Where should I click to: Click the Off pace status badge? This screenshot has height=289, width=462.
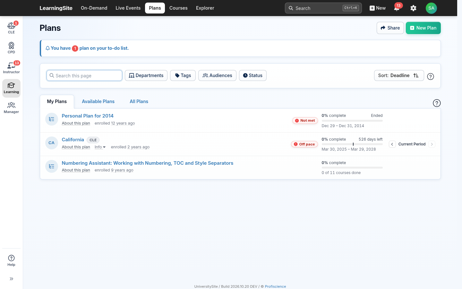click(304, 144)
